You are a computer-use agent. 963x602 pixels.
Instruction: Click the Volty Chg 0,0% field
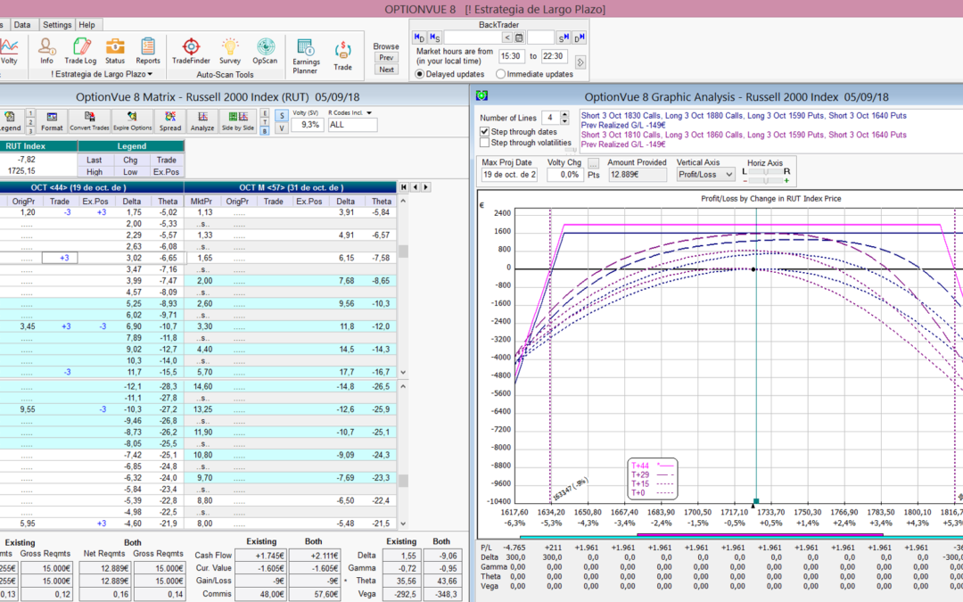[565, 175]
